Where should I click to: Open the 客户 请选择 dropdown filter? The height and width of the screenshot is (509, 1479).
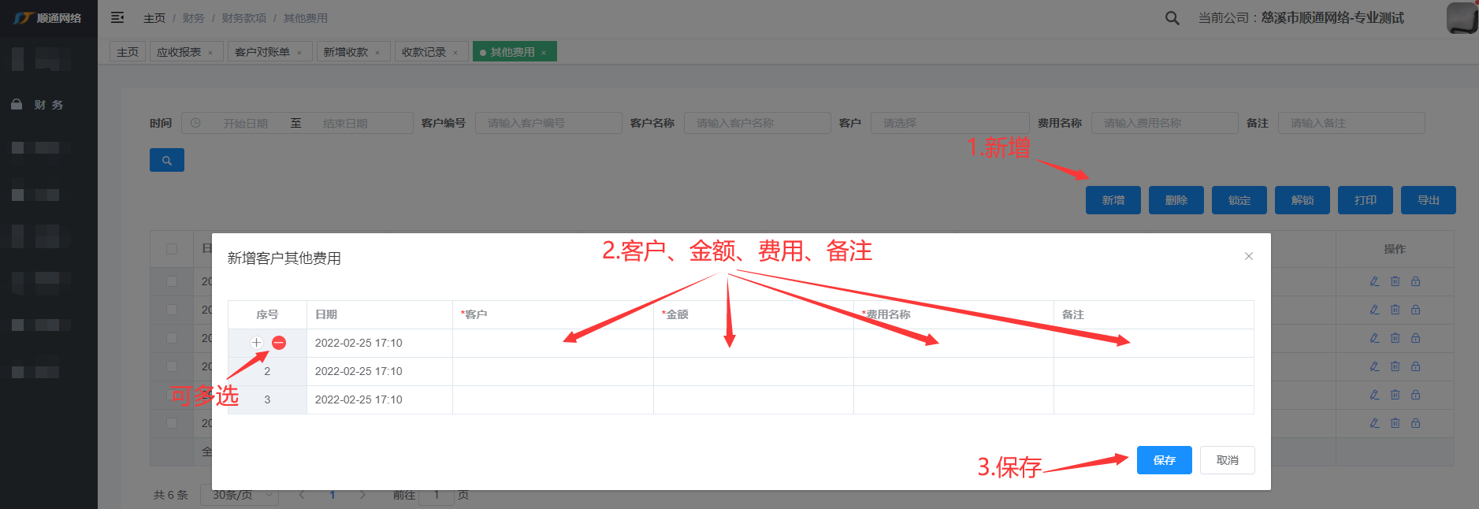pyautogui.click(x=949, y=123)
